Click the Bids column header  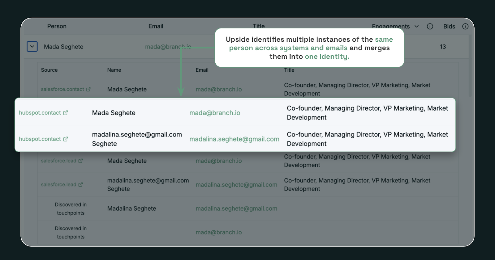[x=449, y=26]
